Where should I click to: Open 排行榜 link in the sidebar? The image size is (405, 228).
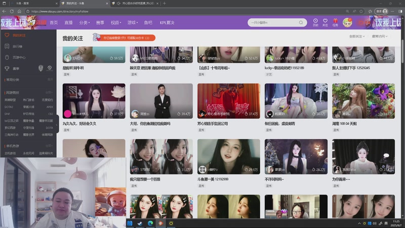(17, 47)
